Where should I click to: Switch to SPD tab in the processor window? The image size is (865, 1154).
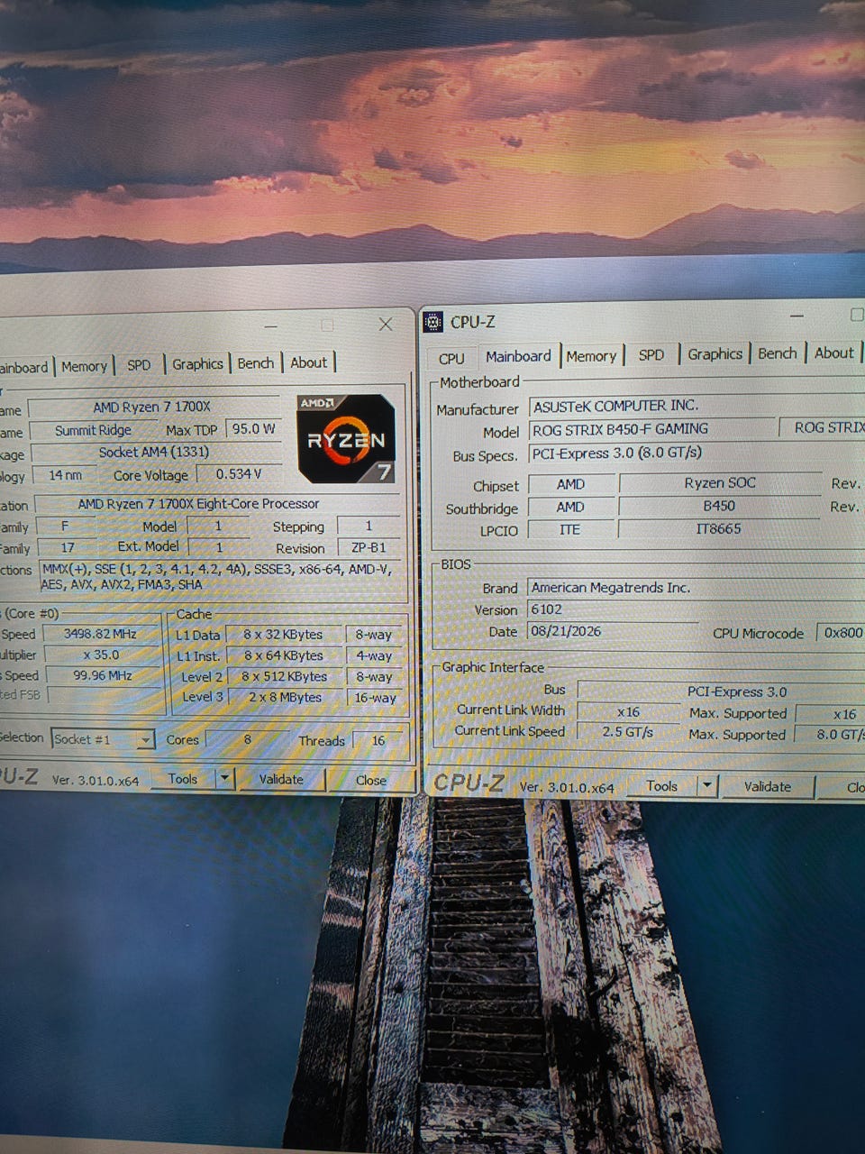click(x=139, y=365)
